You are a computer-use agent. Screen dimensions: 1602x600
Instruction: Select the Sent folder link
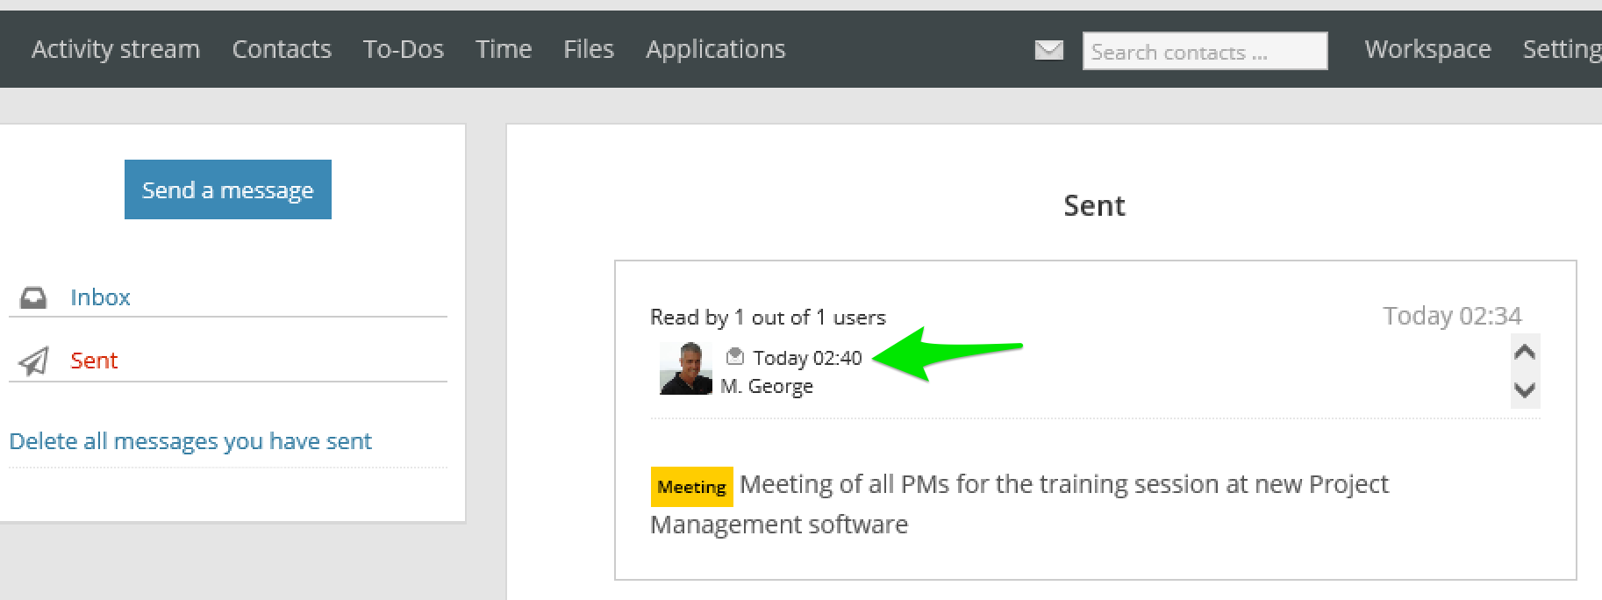(94, 361)
